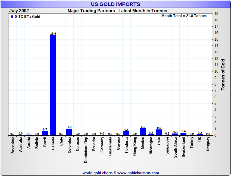Click the 'Month Total = 21.8 Tonnes' text
Screen dimensions: 231x176
[184, 16]
